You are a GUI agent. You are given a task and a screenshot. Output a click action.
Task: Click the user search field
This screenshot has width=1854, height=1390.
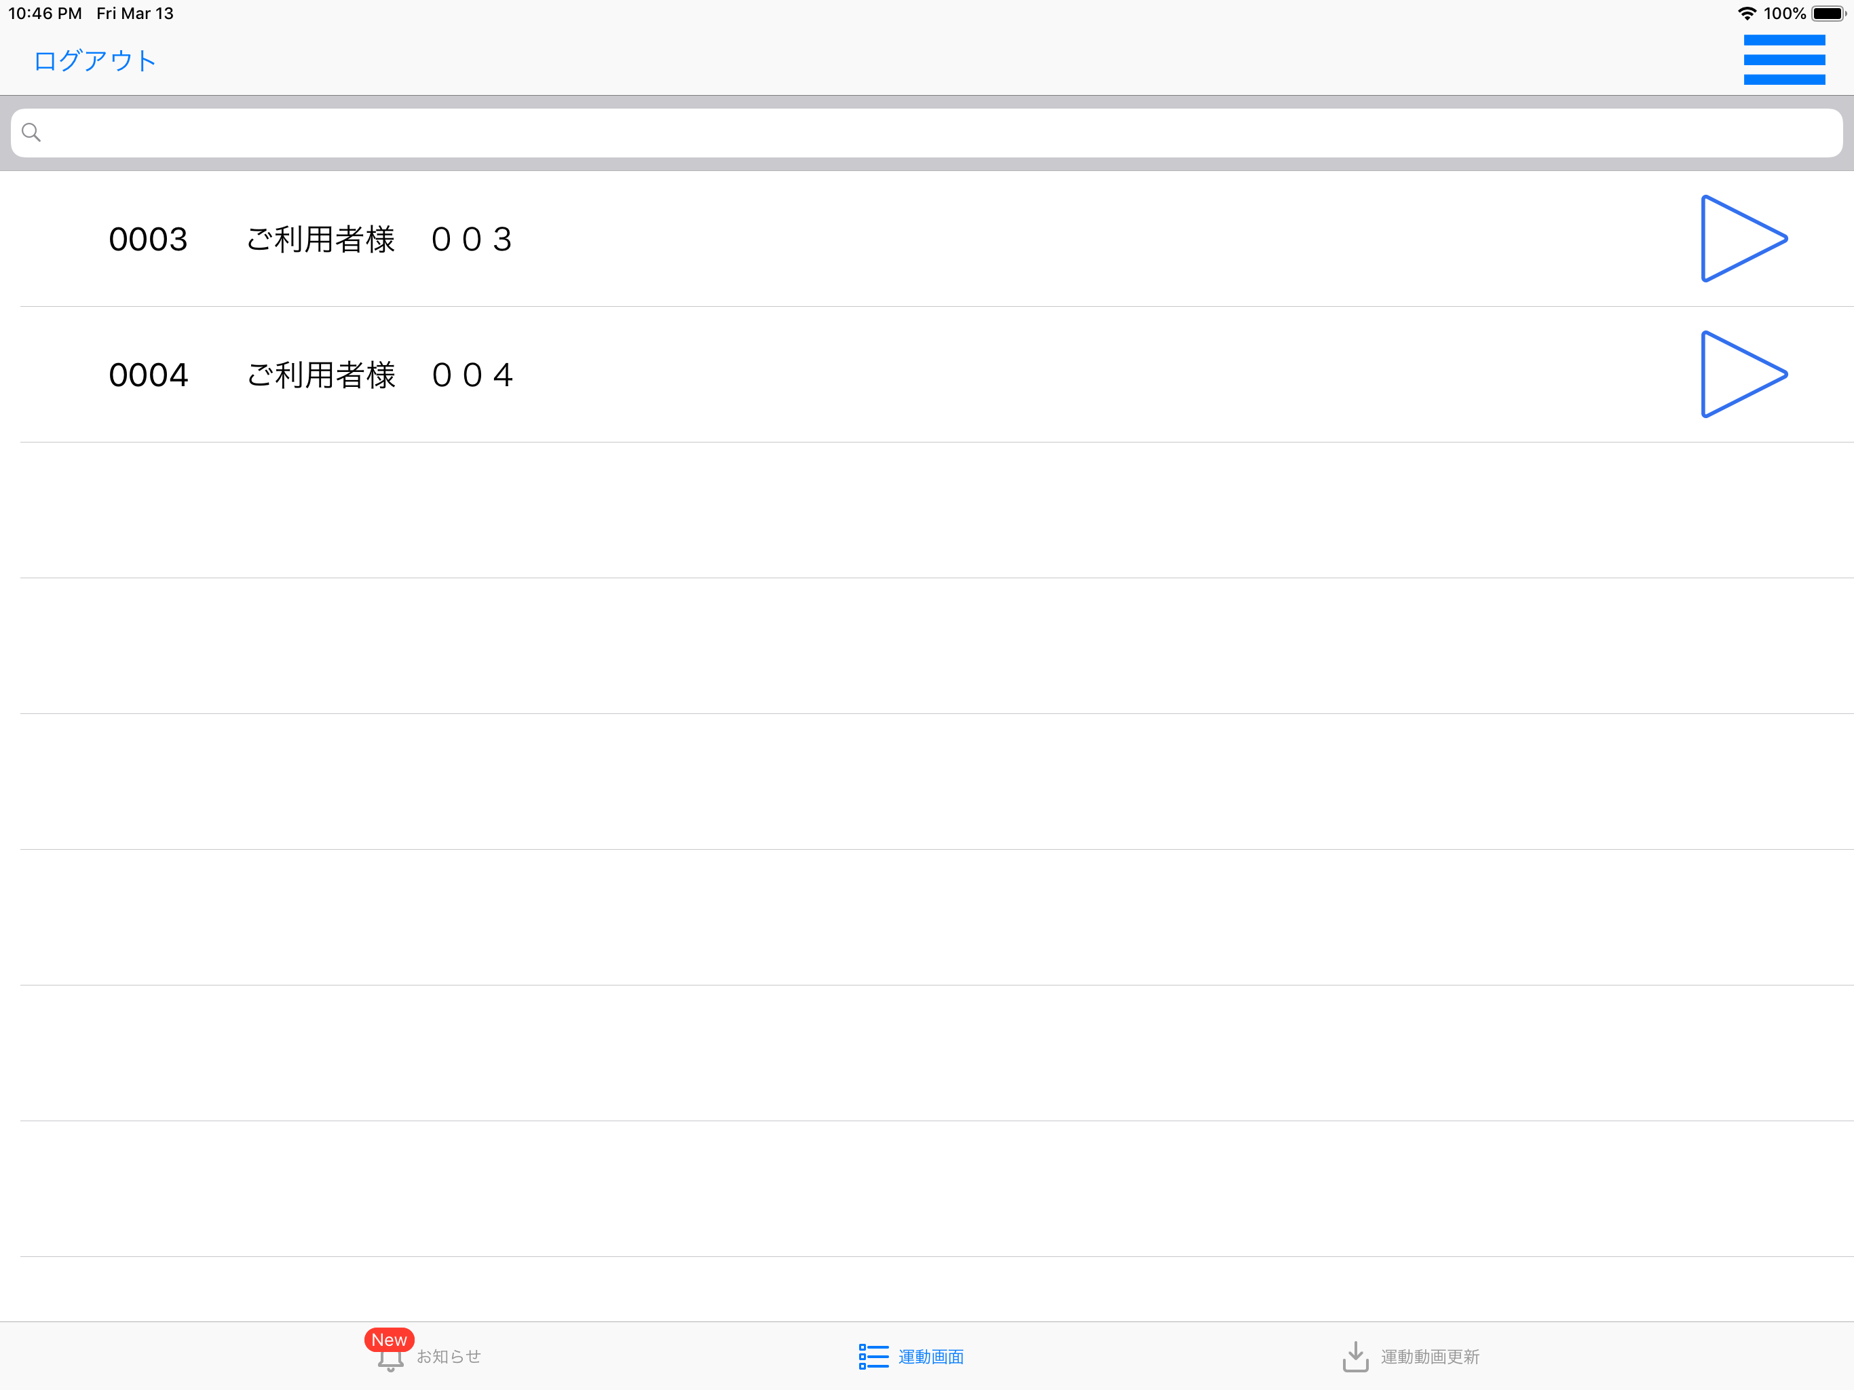point(927,132)
